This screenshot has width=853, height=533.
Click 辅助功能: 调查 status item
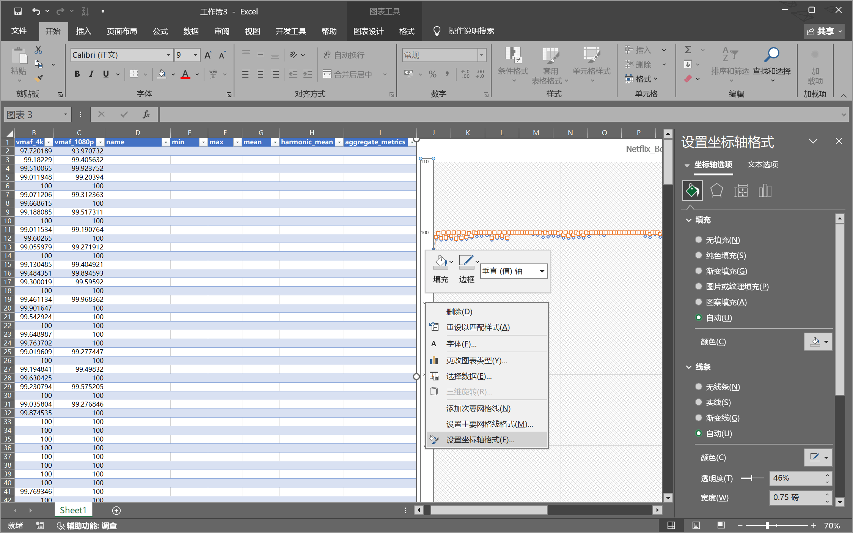coord(87,526)
